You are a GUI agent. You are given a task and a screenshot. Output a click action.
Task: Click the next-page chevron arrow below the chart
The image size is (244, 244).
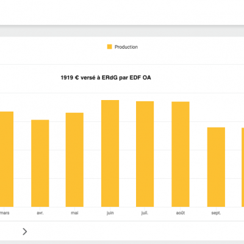coord(25,232)
